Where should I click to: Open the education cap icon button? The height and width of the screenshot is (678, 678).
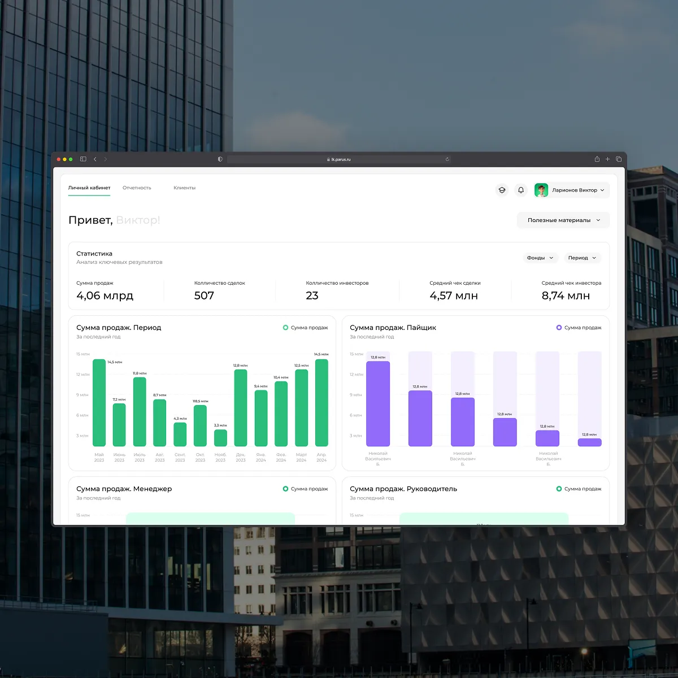click(x=502, y=190)
